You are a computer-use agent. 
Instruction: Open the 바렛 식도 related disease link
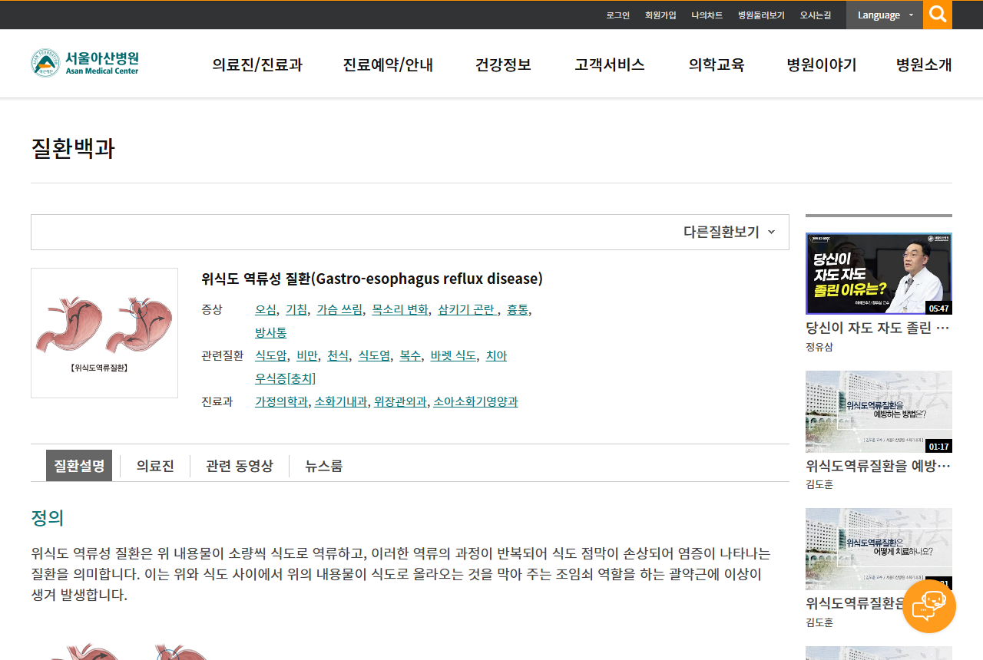pos(453,356)
